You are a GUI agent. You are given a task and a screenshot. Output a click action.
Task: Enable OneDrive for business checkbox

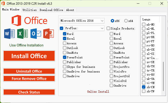point(64,71)
